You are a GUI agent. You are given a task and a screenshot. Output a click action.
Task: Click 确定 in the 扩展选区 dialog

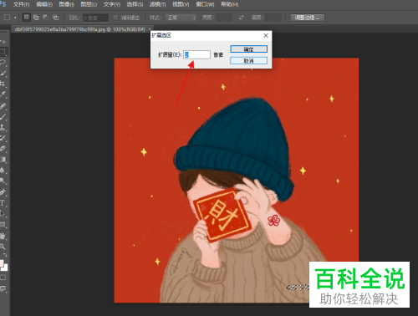tap(248, 49)
